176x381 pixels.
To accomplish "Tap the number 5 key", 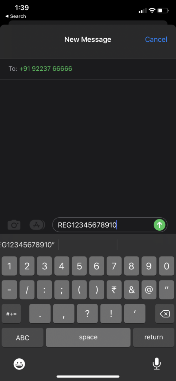I will click(79, 266).
